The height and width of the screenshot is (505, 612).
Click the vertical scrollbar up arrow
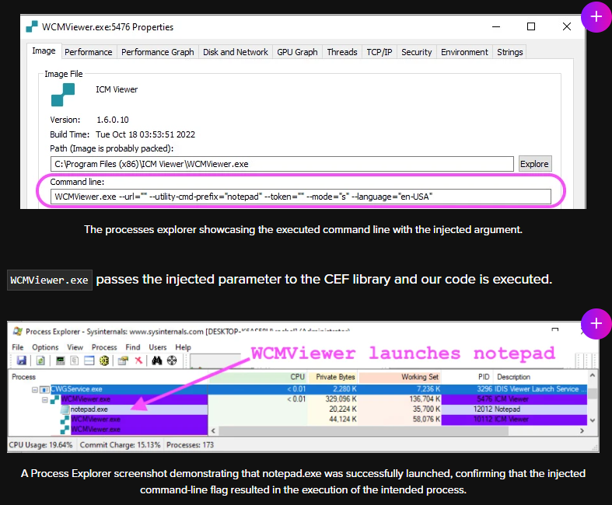[x=593, y=376]
